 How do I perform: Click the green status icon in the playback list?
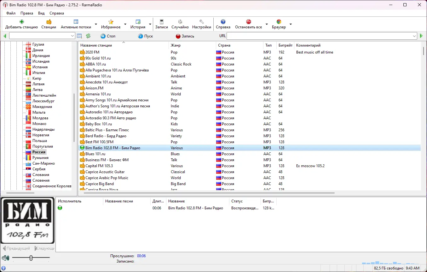[60, 208]
